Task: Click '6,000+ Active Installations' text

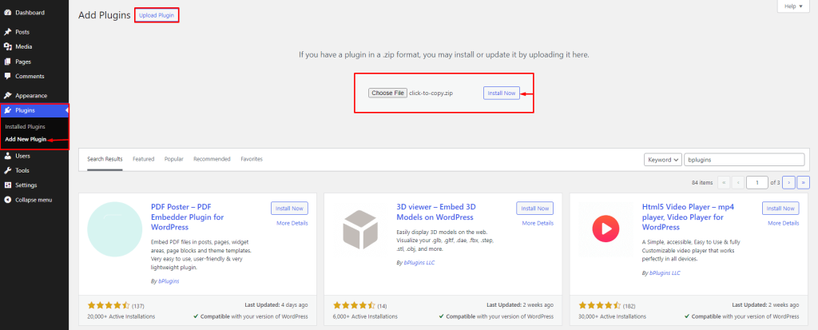Action: click(365, 316)
